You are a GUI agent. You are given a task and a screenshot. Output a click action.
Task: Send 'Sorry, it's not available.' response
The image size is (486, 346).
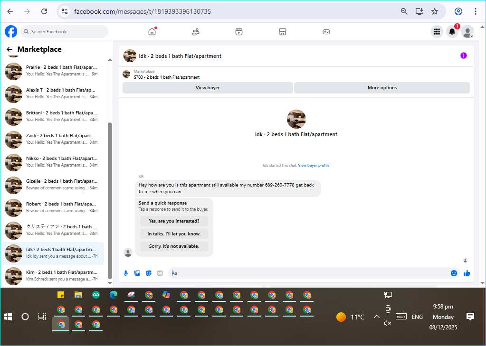pos(174,246)
